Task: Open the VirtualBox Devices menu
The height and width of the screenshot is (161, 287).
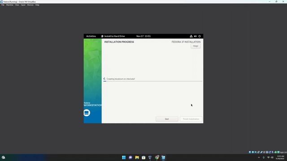Action: (x=30, y=5)
